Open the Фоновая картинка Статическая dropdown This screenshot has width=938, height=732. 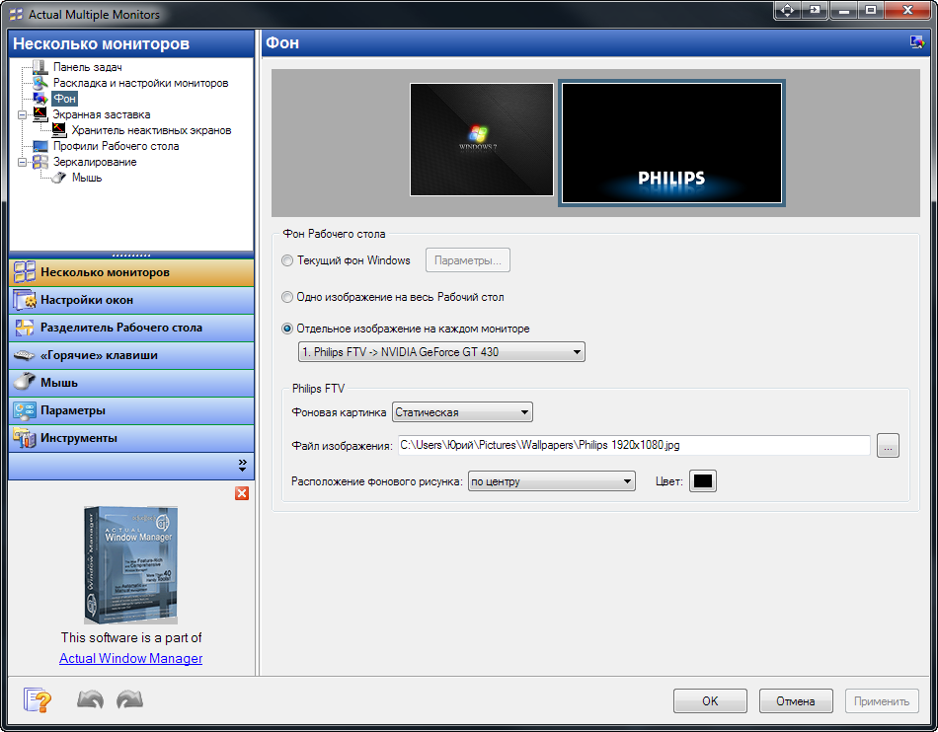tap(462, 412)
